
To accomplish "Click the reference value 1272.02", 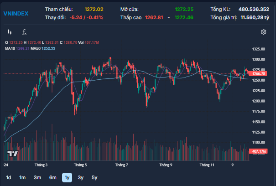I will tap(94, 9).
